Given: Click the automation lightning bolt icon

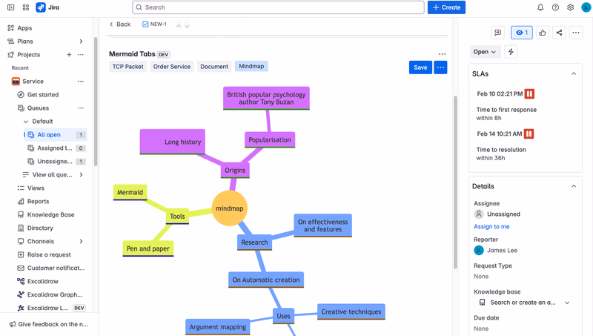Looking at the screenshot, I should [511, 52].
